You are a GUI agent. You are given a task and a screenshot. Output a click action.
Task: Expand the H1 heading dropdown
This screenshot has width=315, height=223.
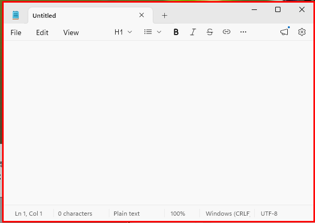point(123,32)
